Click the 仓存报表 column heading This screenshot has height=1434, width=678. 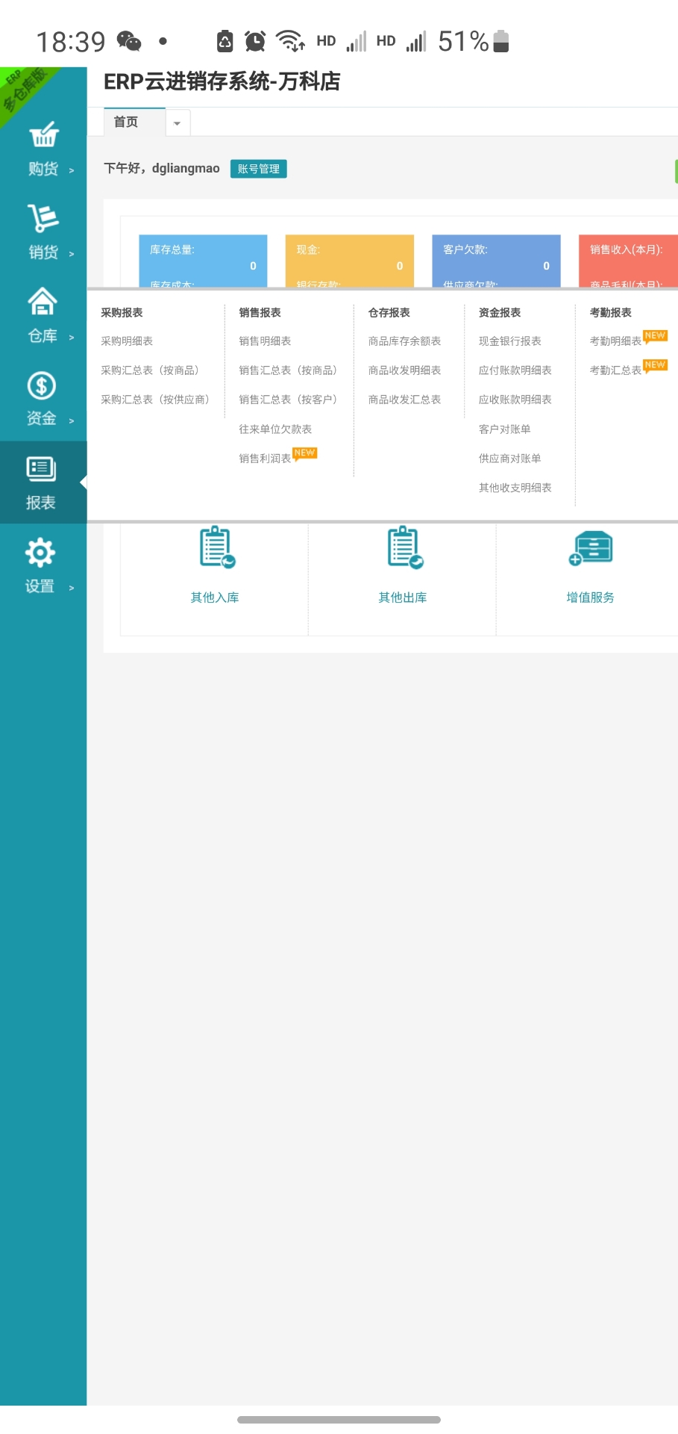tap(389, 313)
